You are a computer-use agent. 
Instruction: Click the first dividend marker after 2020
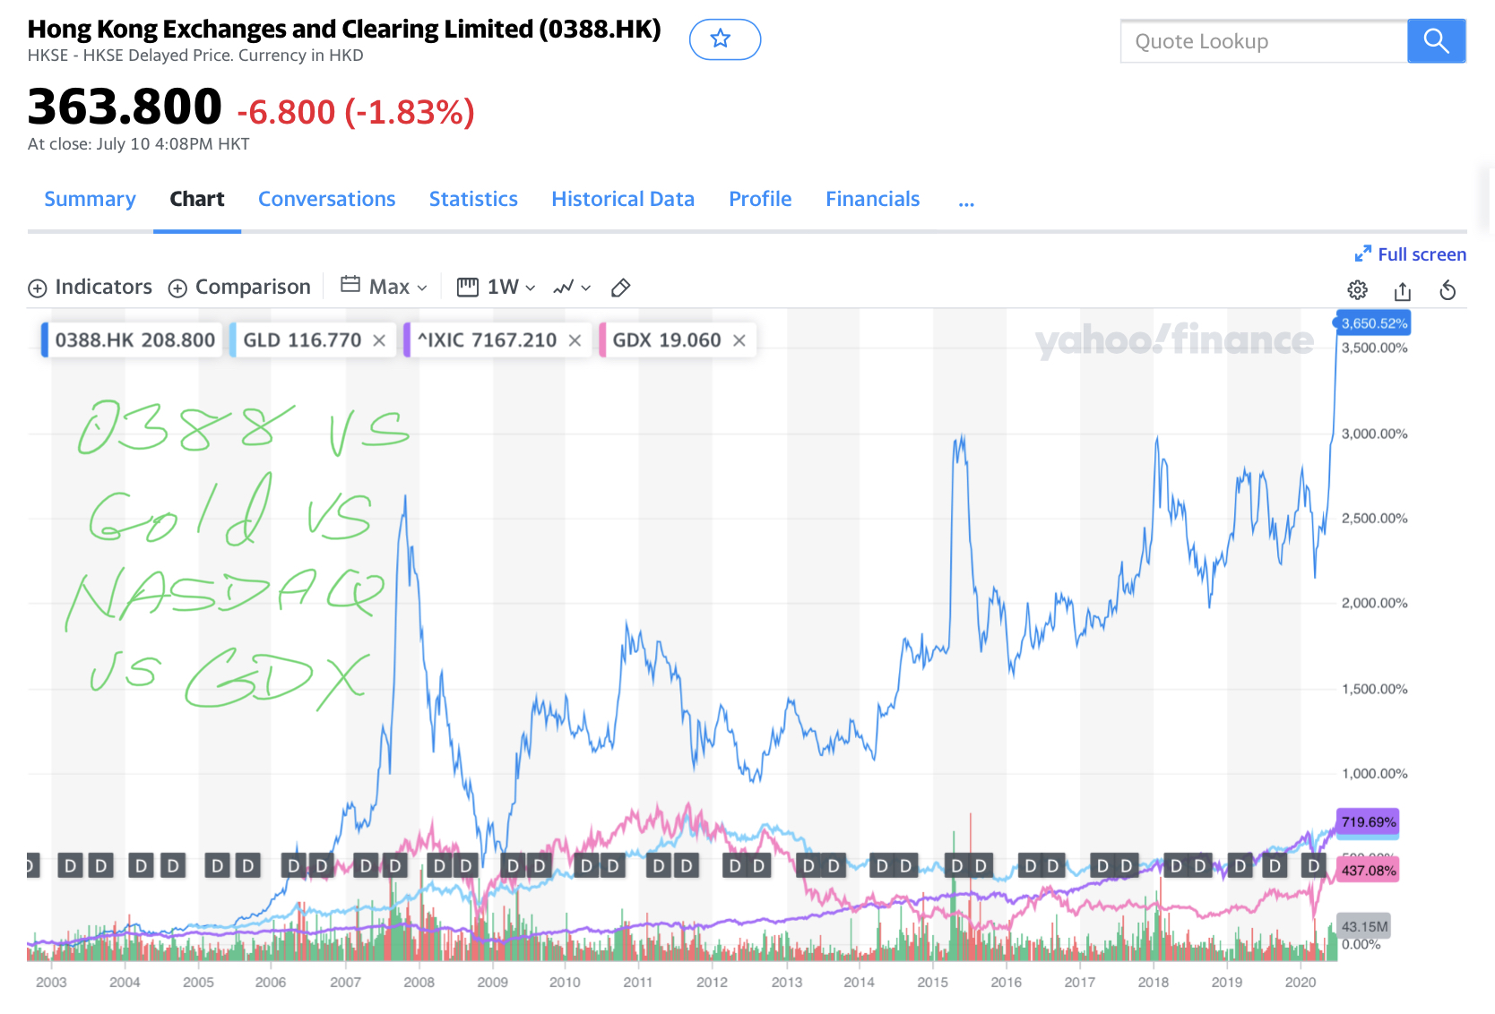point(1314,866)
